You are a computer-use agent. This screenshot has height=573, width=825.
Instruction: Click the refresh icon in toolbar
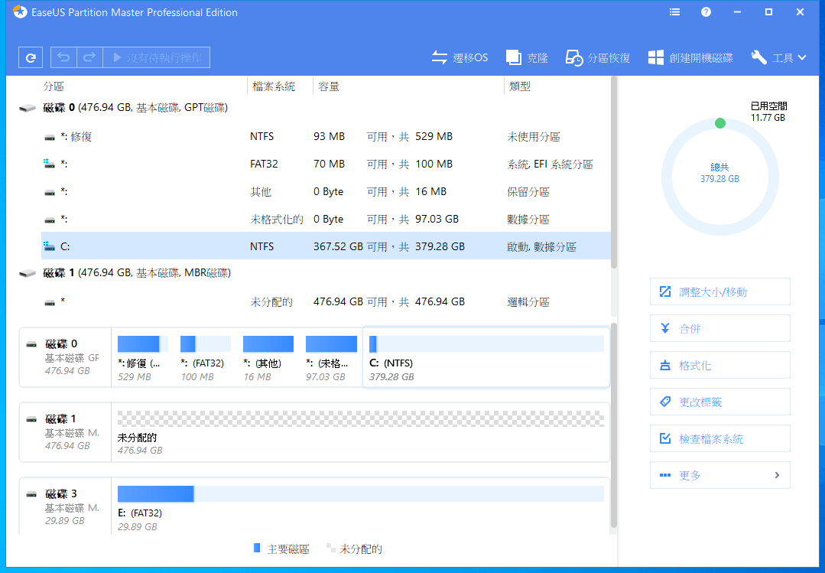pos(30,57)
